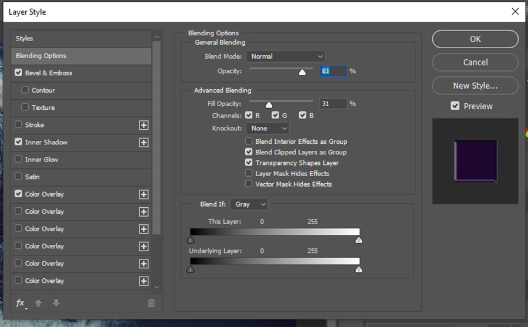Click plus icon beside checked Color Overlay
Screen dimensions: 528x327
click(x=144, y=194)
